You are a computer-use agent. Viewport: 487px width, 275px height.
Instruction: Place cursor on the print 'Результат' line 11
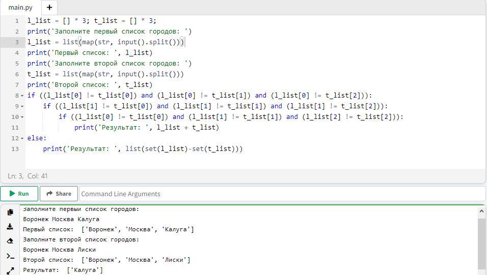[147, 128]
